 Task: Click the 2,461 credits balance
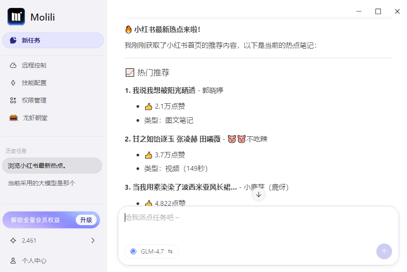(x=29, y=240)
